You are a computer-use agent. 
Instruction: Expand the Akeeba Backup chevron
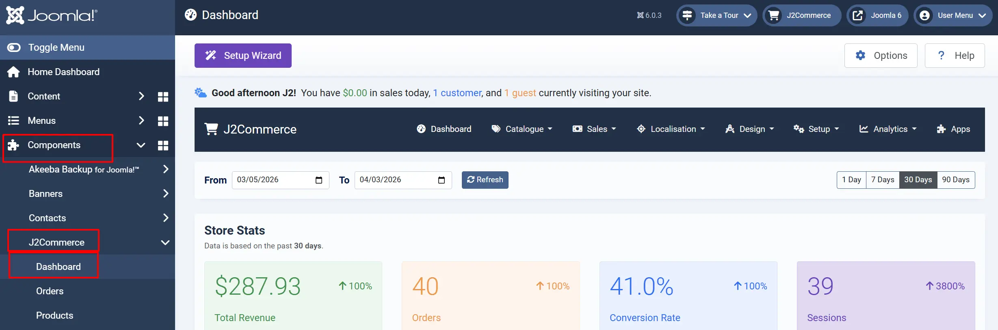tap(165, 169)
